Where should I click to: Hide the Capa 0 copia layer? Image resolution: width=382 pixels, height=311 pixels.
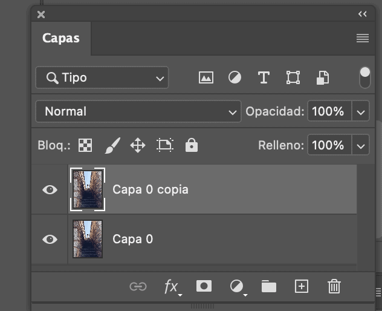coord(50,189)
